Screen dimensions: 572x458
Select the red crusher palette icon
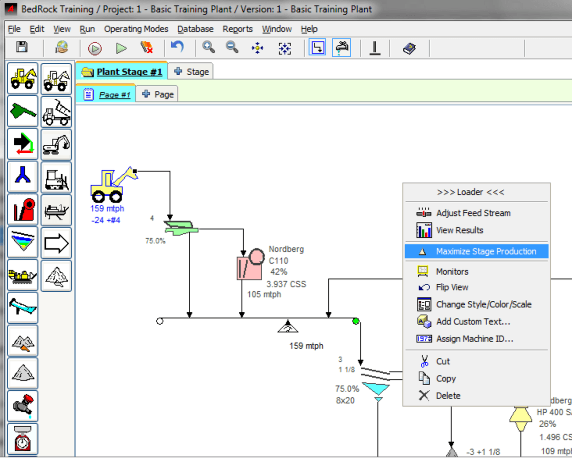pyautogui.click(x=23, y=210)
